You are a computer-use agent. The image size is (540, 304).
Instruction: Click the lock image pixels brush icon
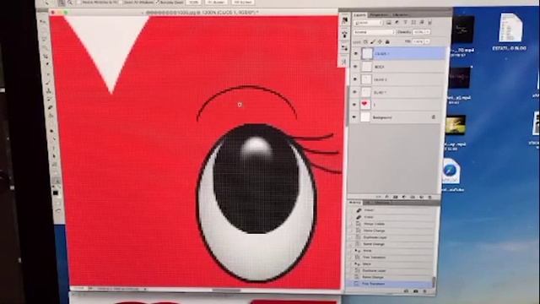tap(373, 41)
